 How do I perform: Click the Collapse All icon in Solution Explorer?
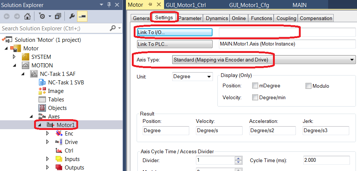pos(57,16)
